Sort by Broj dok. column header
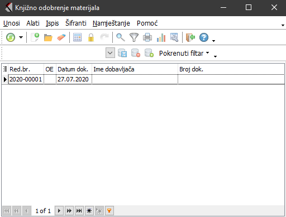 231,69
